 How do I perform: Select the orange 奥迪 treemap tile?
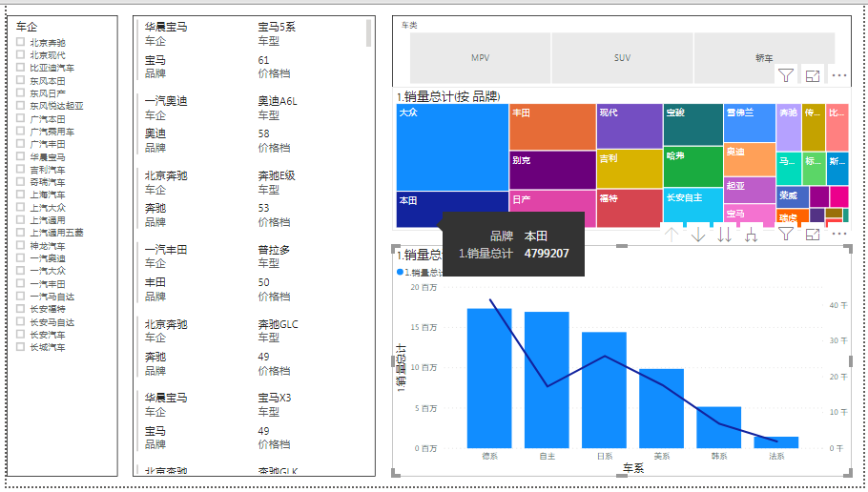click(750, 159)
